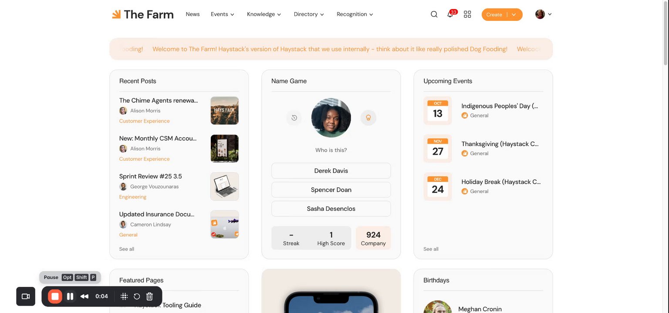
Task: Expand the Knowledge dropdown
Action: (x=264, y=14)
